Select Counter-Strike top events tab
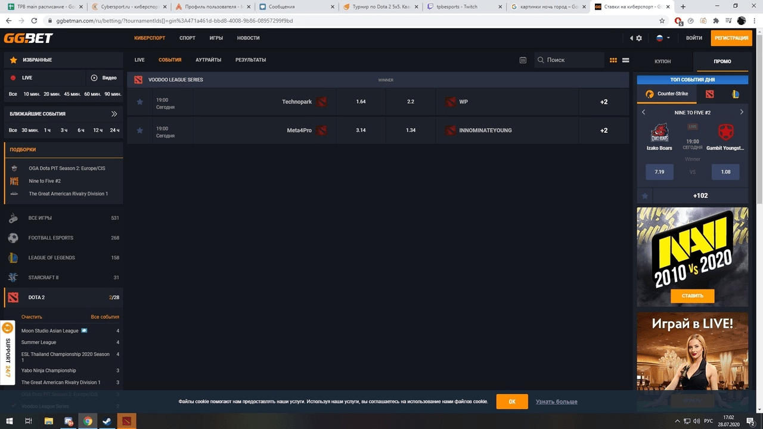 667,94
